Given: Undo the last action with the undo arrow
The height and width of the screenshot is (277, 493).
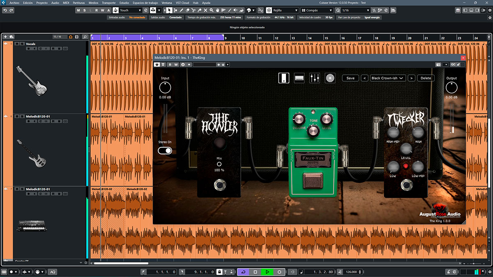Looking at the screenshot, I should click(5, 10).
